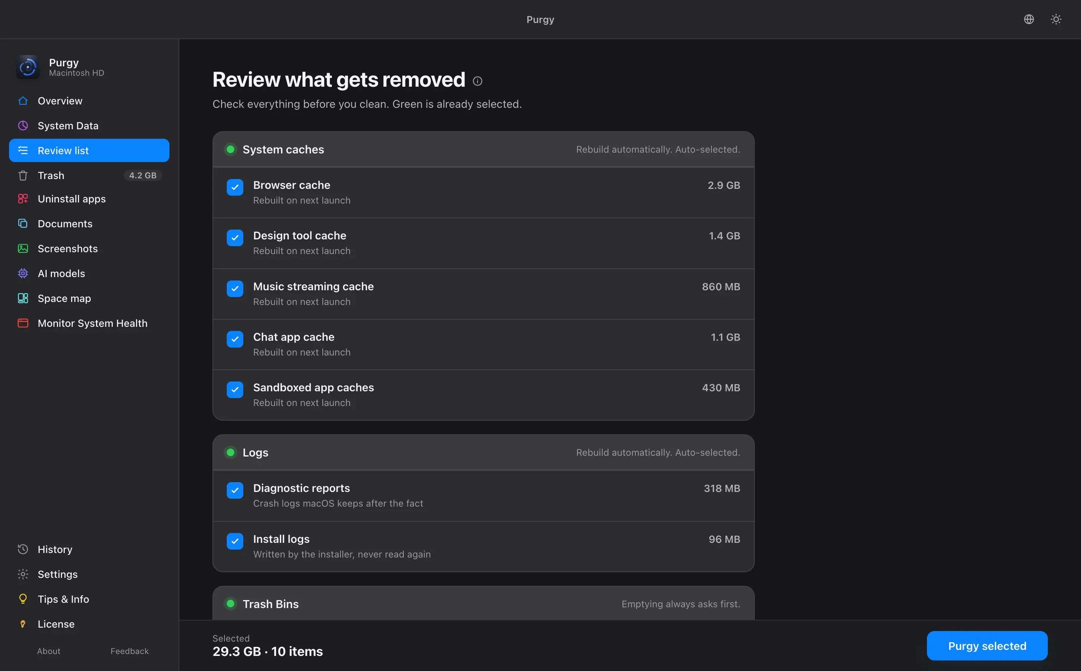
Task: Click 'Crash logs macOS keeps after the fact'
Action: 338,503
